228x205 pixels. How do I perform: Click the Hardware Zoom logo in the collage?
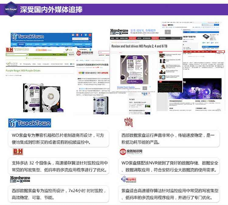coord(119,32)
